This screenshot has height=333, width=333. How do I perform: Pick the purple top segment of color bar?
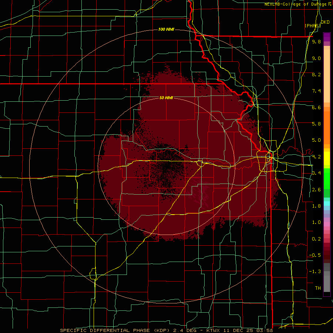(327, 37)
